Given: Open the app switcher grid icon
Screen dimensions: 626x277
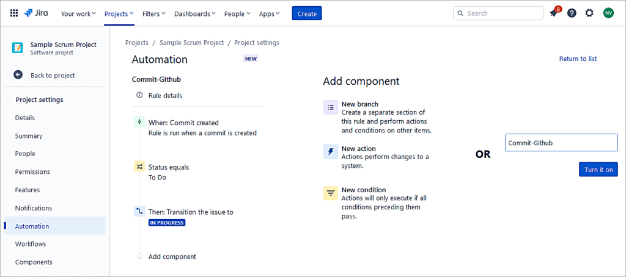Looking at the screenshot, I should (x=14, y=13).
